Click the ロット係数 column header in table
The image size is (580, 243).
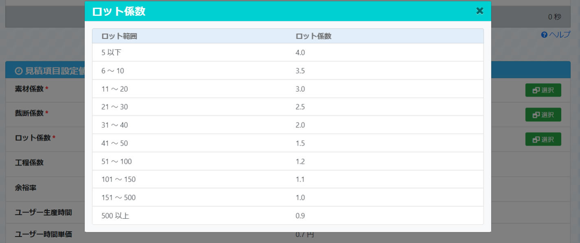[313, 36]
